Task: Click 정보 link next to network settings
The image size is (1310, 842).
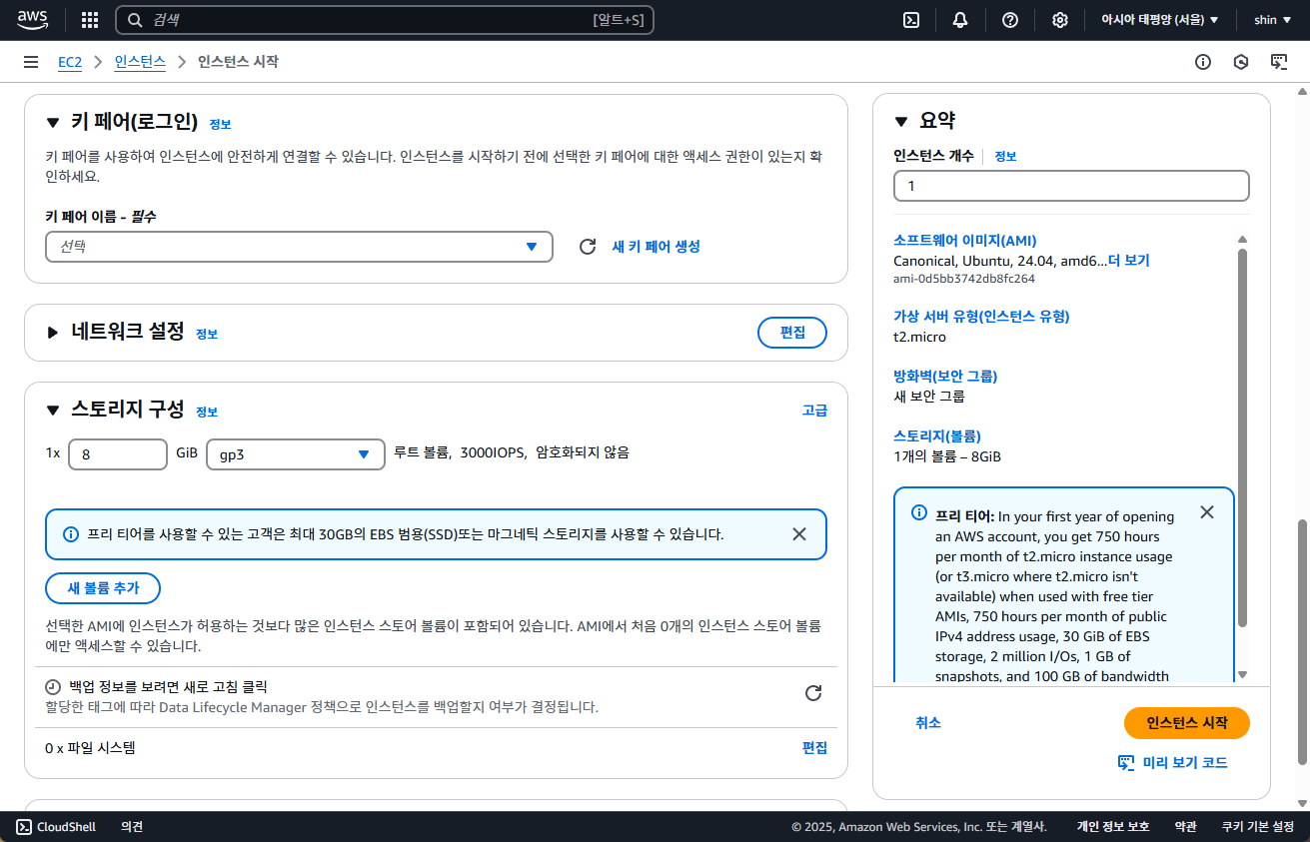Action: [x=207, y=335]
